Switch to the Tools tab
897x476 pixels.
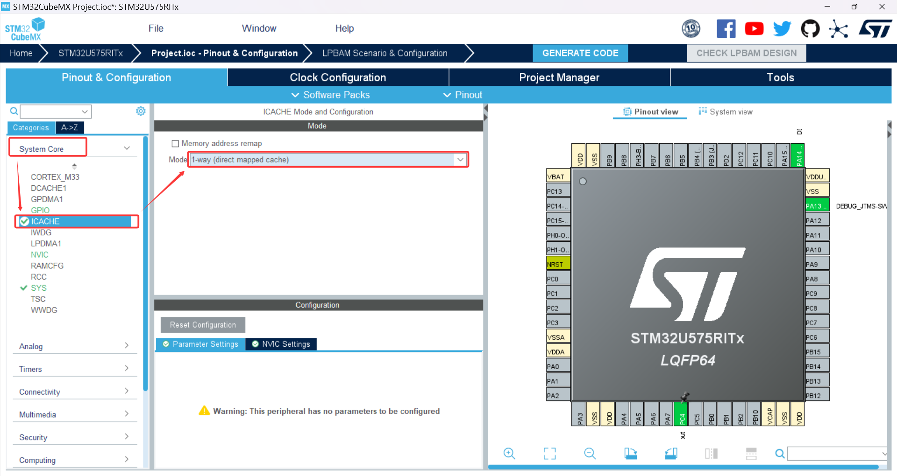click(781, 77)
